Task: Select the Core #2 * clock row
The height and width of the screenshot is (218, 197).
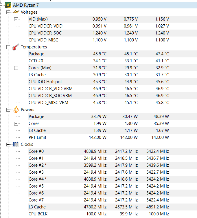Action: point(113,165)
